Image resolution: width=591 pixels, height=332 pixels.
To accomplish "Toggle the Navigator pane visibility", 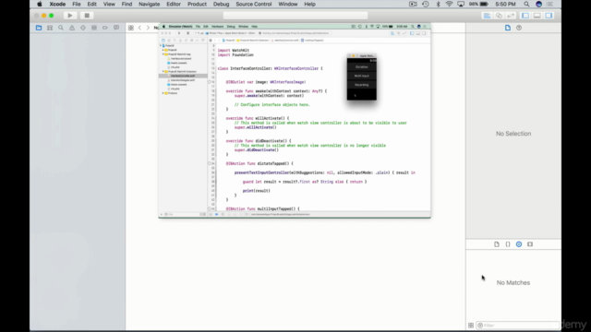I will (525, 16).
